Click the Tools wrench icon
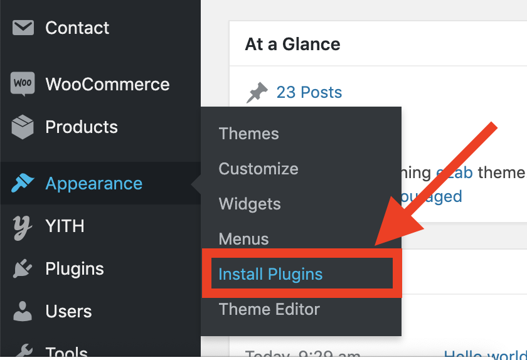527x360 pixels. point(24,350)
